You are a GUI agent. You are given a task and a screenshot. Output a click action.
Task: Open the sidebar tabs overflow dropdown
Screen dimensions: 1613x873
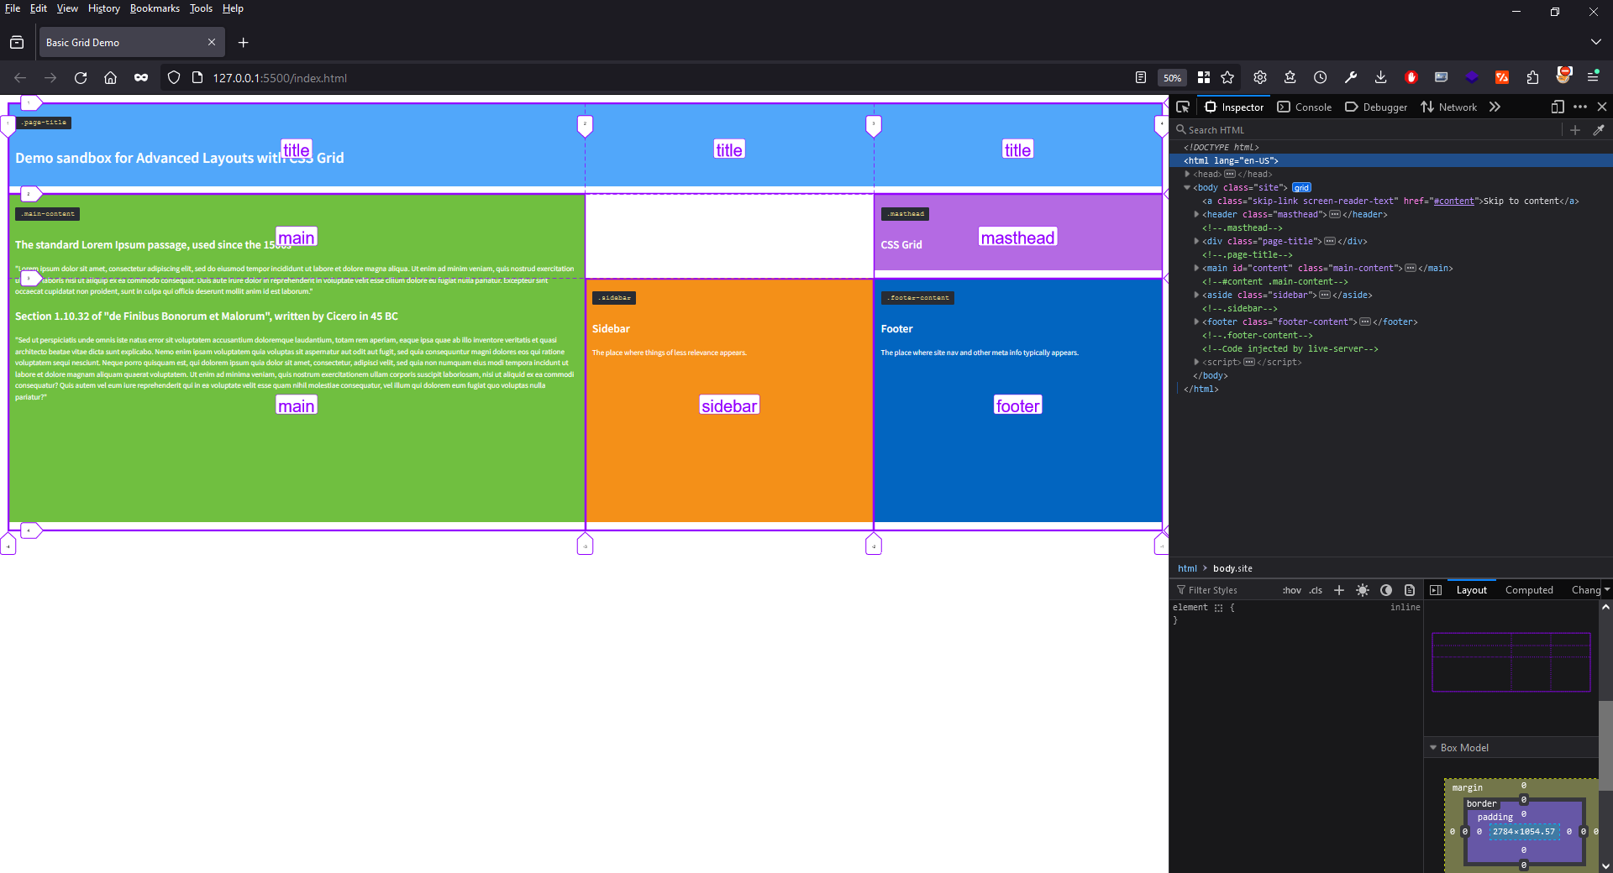pos(1607,590)
